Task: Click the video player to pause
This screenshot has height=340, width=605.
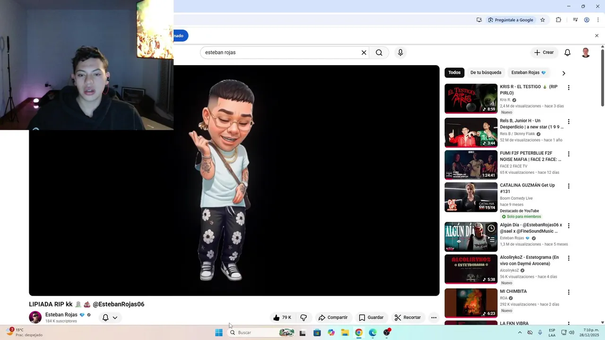Action: (234, 180)
